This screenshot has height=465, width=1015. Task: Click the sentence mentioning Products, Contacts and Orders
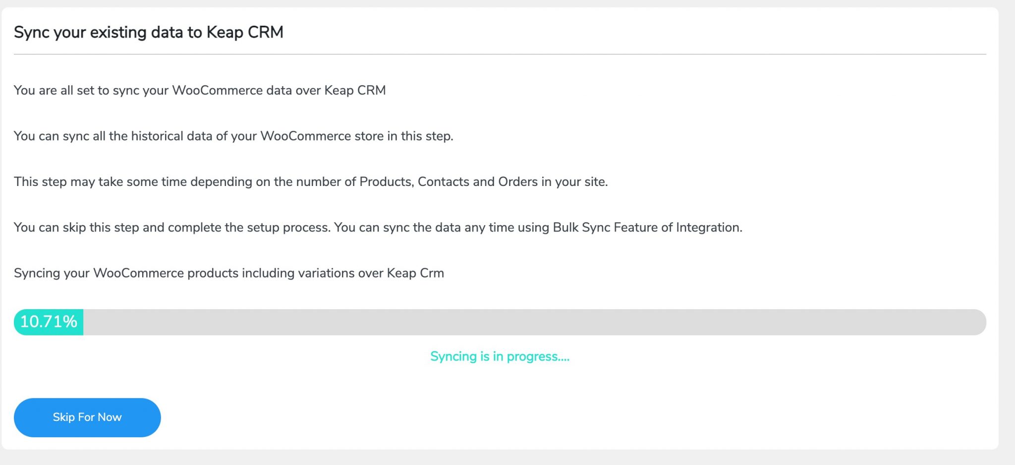click(x=312, y=181)
